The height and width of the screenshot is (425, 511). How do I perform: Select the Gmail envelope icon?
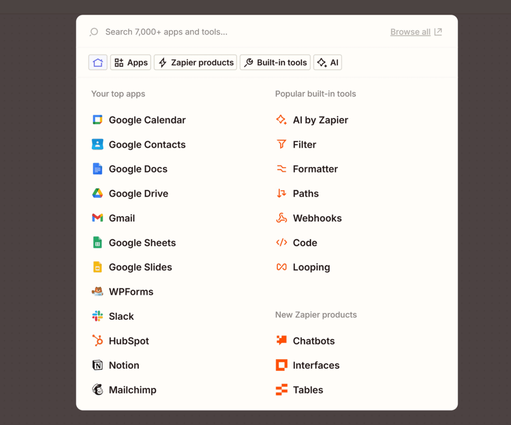pyautogui.click(x=97, y=218)
